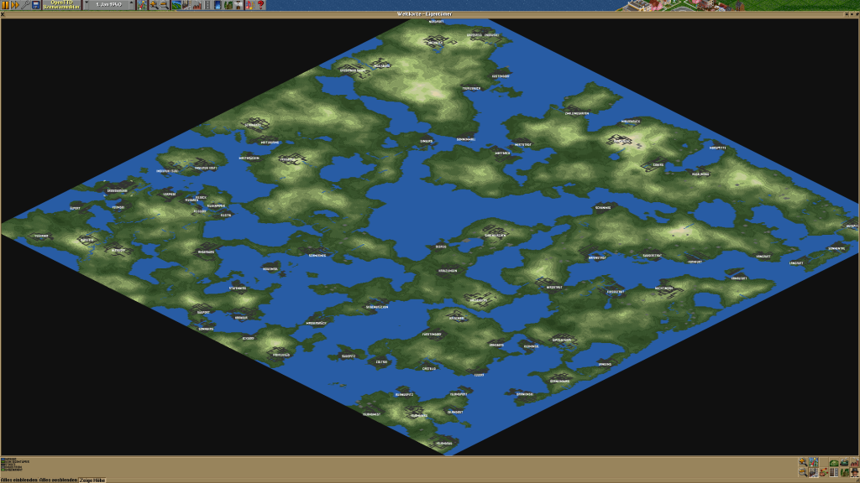This screenshot has width=860, height=483.
Task: Toggle fast forward in the top toolbar
Action: coord(15,5)
